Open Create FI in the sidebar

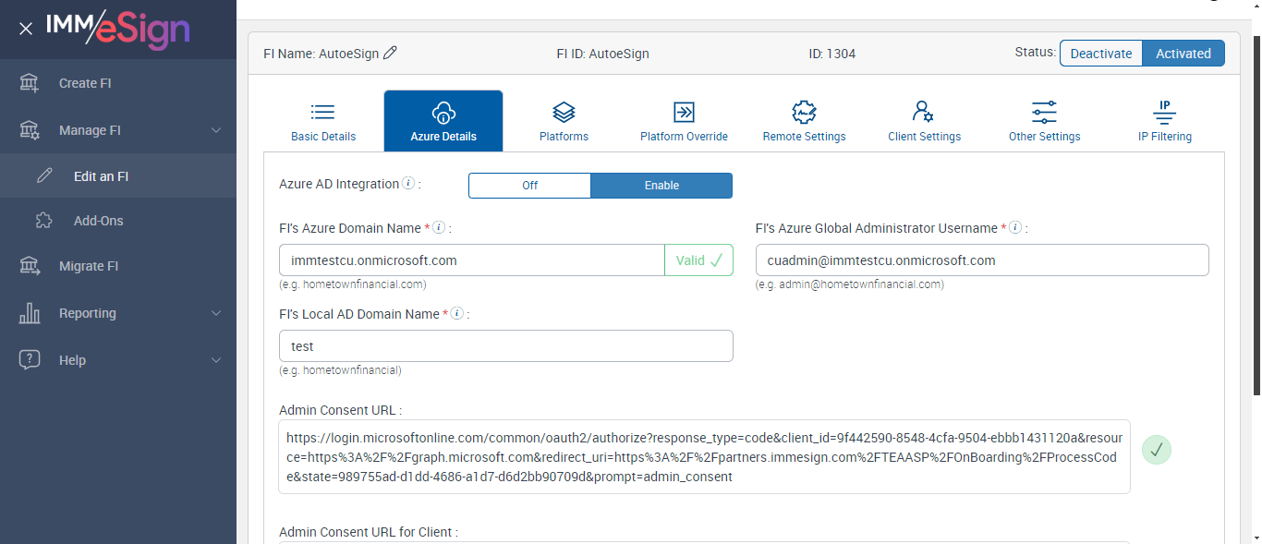85,83
